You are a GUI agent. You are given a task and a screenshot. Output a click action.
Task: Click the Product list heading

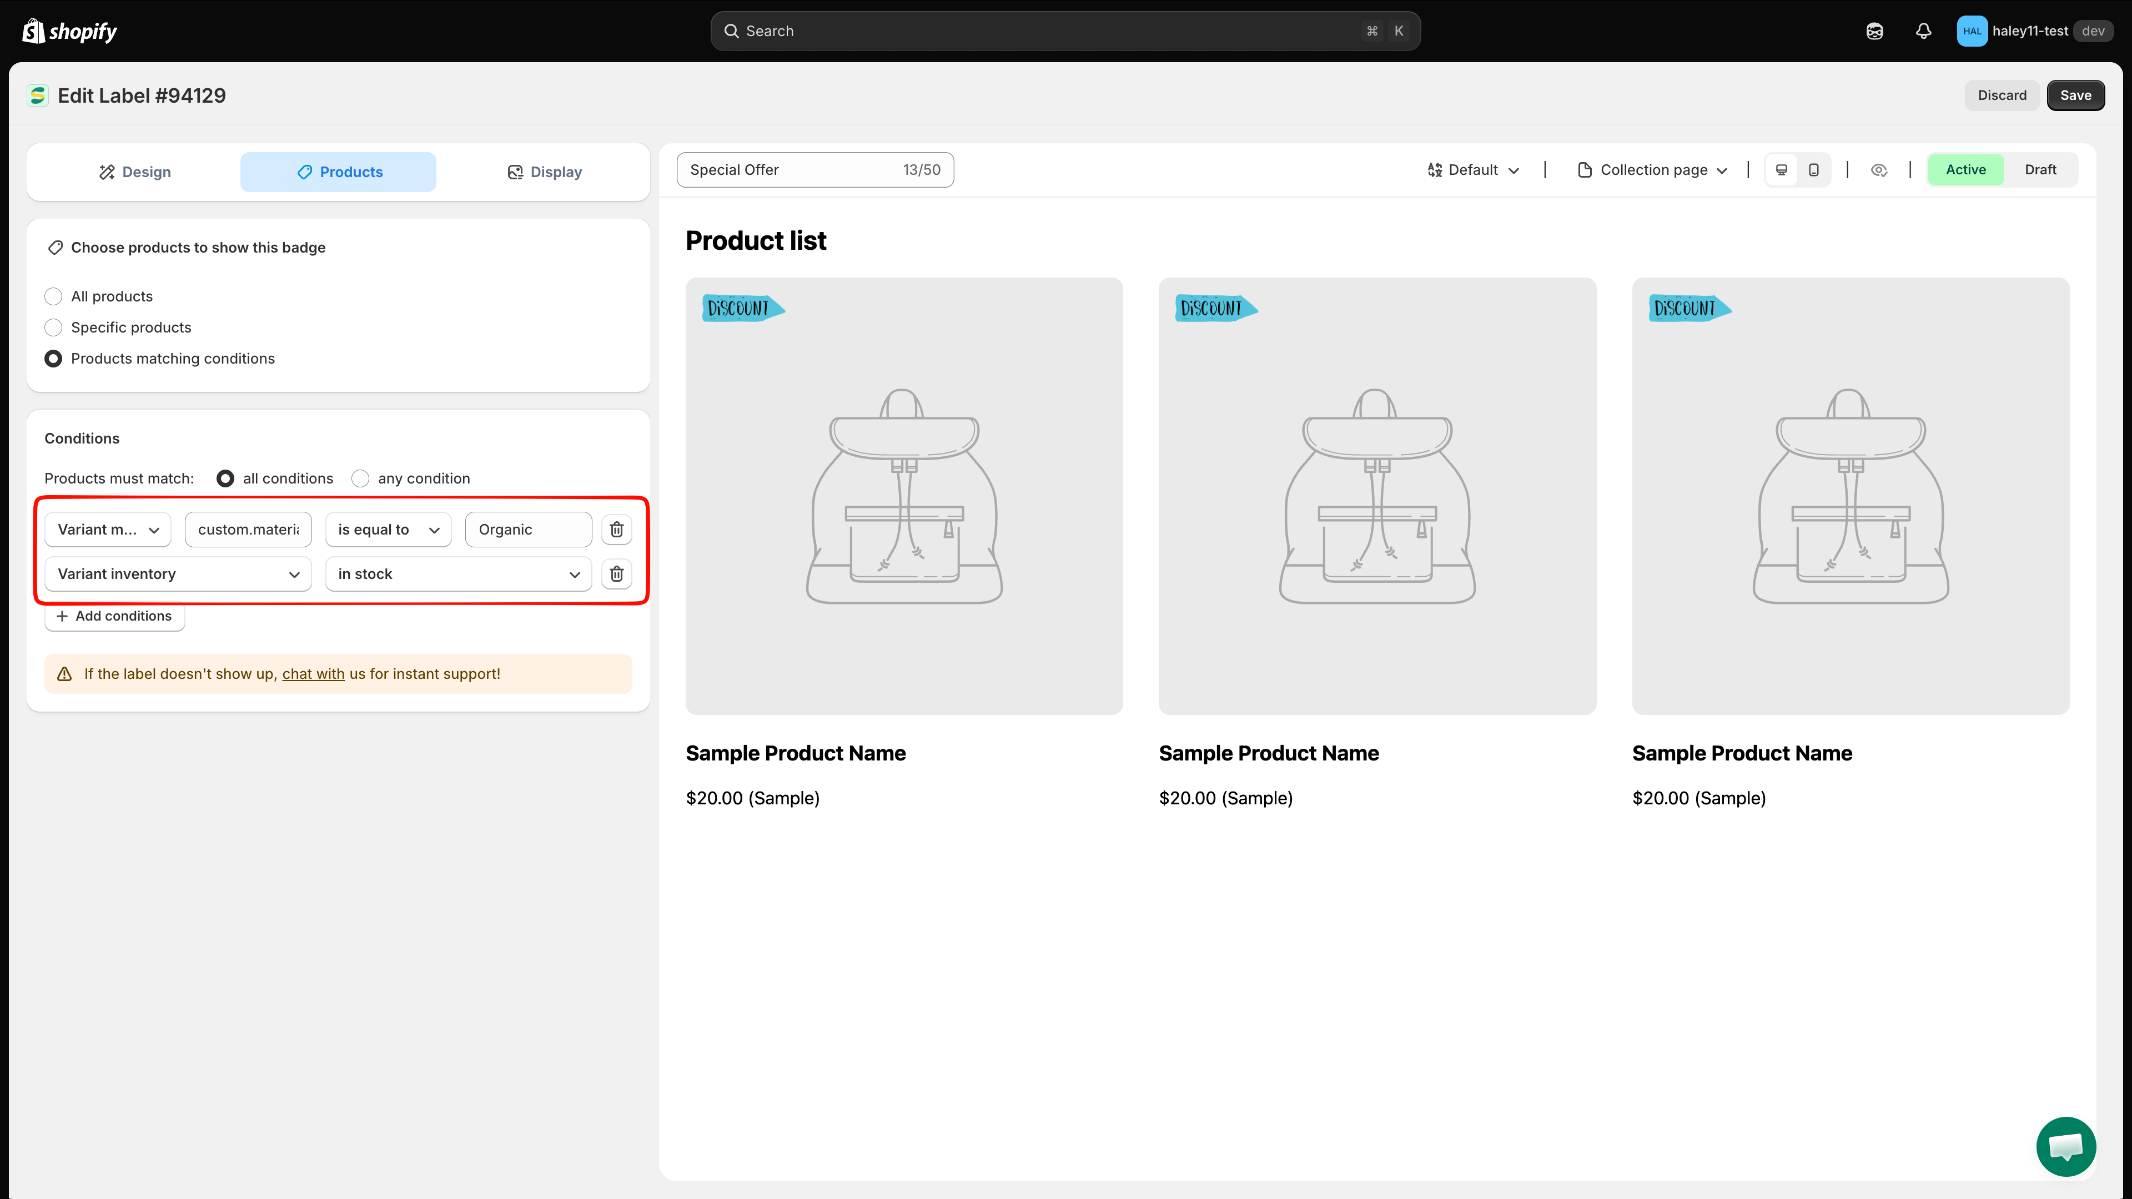point(756,241)
